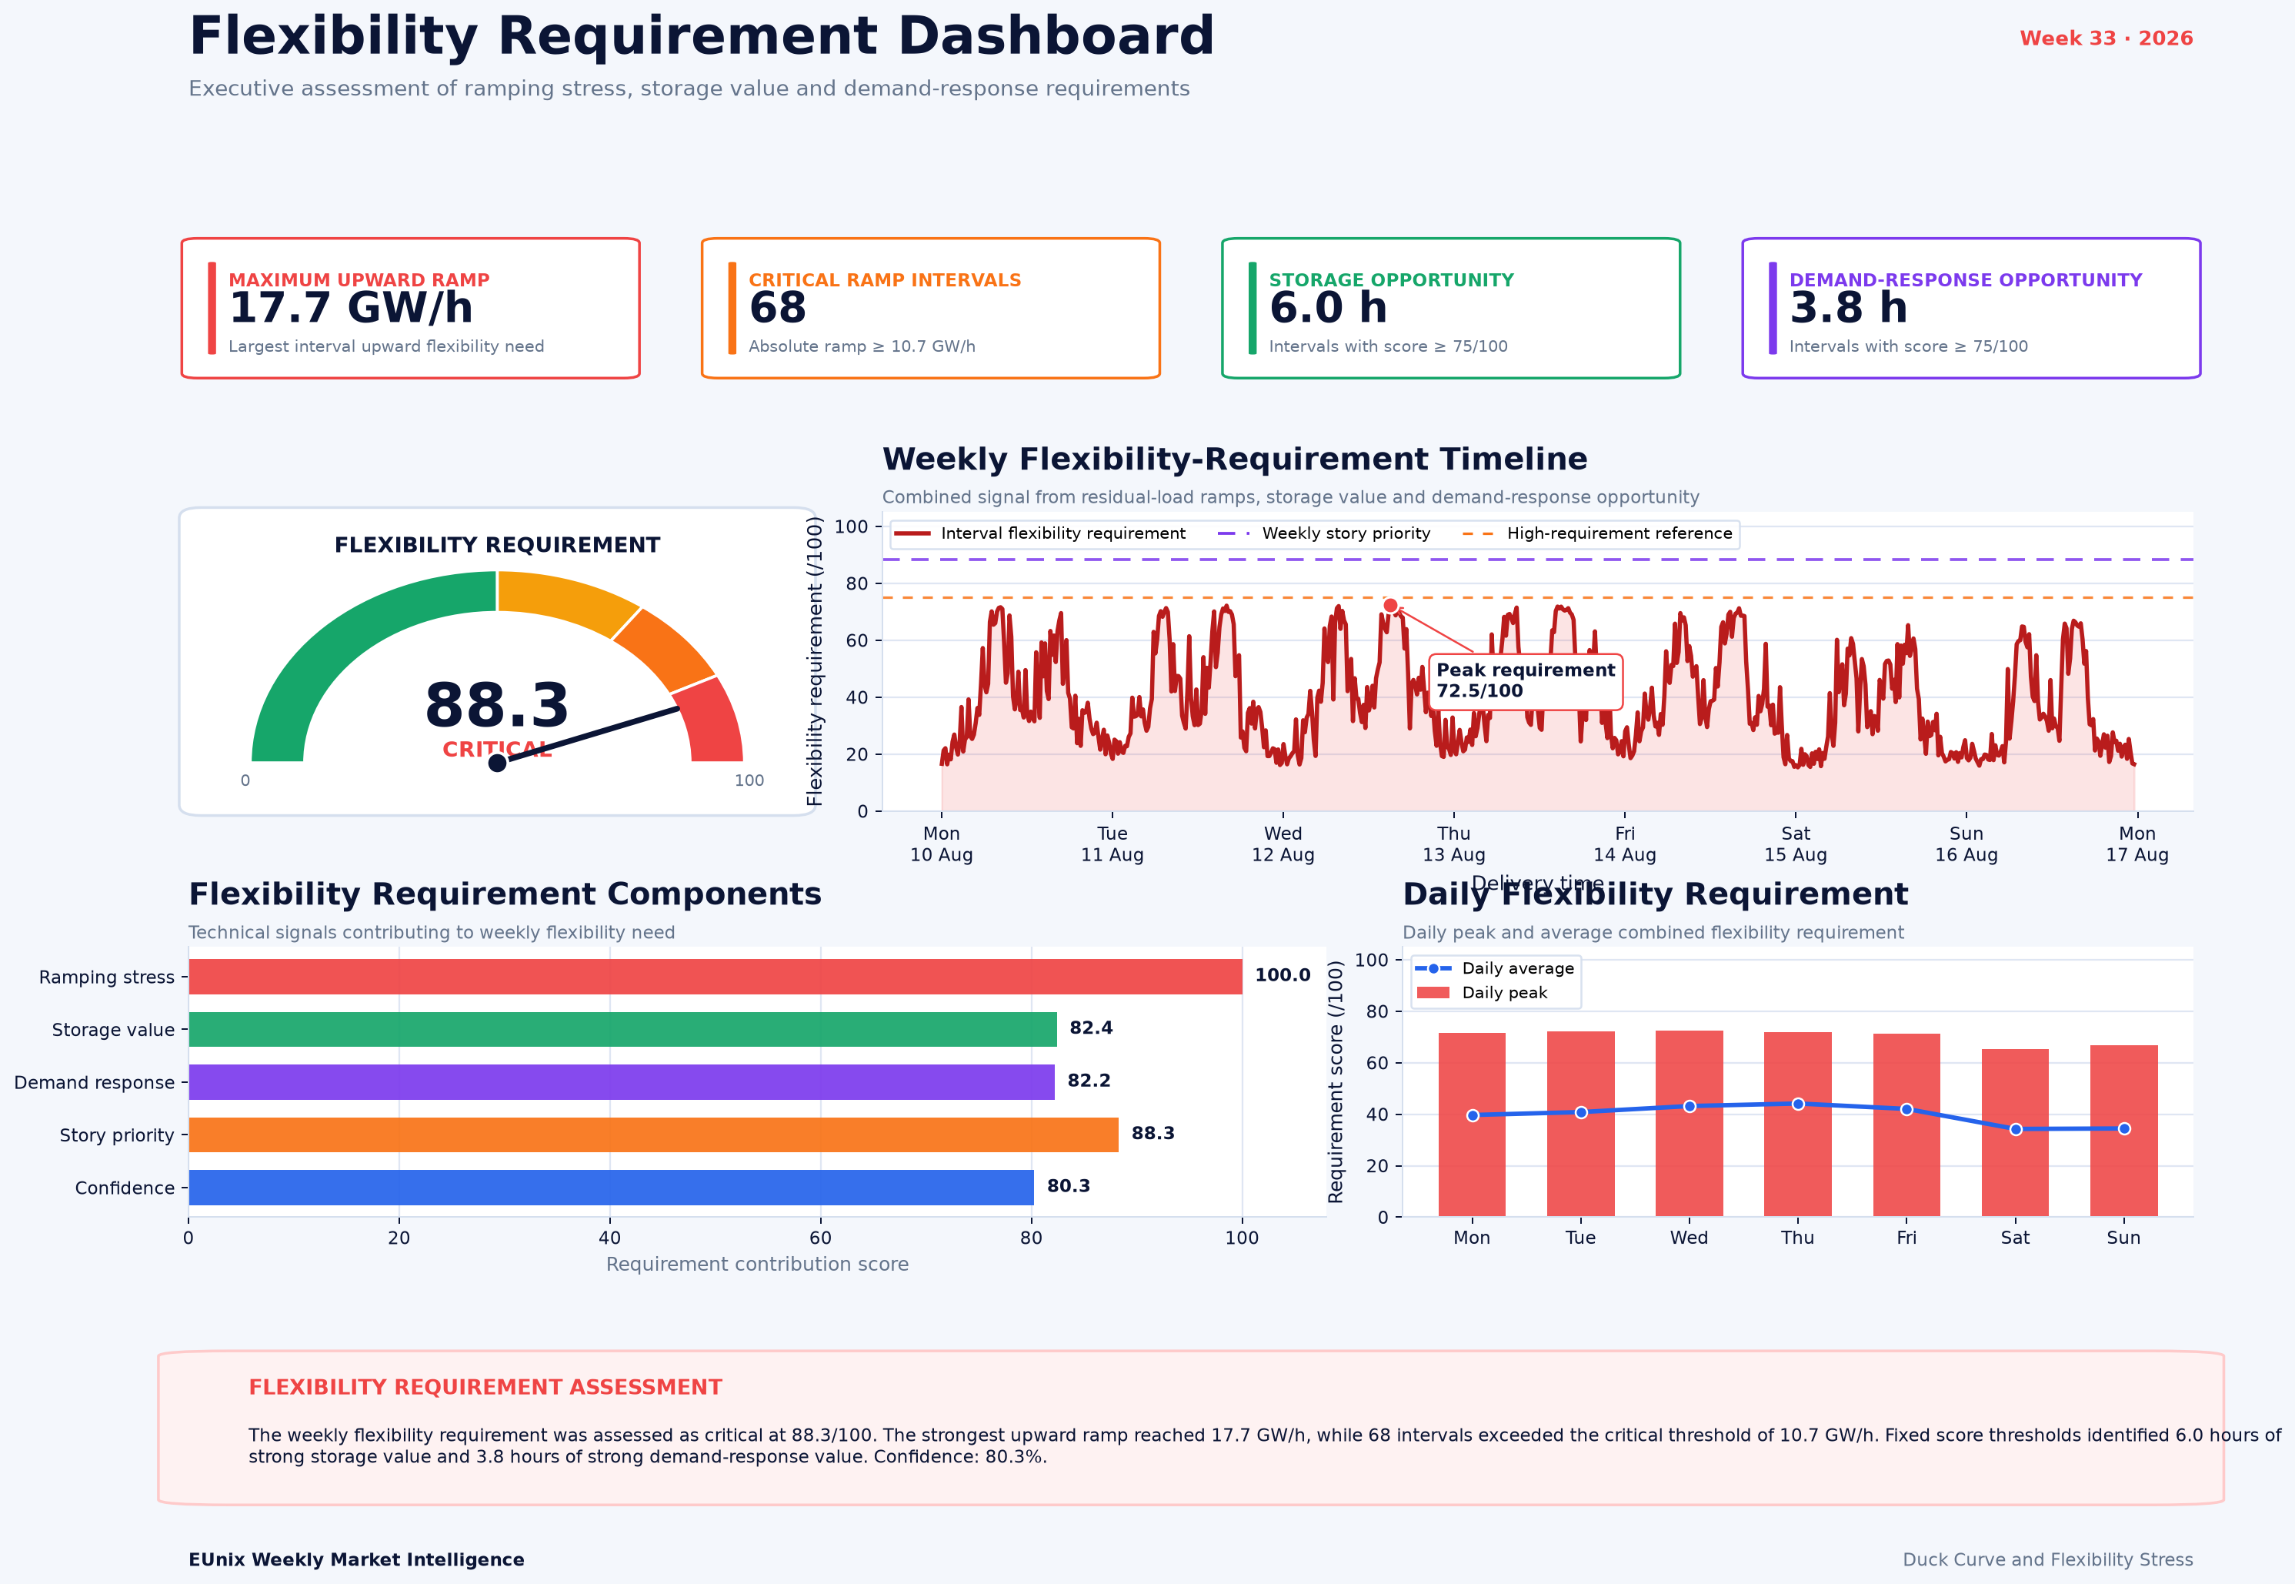Select the Critical Ramp Intervals '68' value

(x=778, y=309)
